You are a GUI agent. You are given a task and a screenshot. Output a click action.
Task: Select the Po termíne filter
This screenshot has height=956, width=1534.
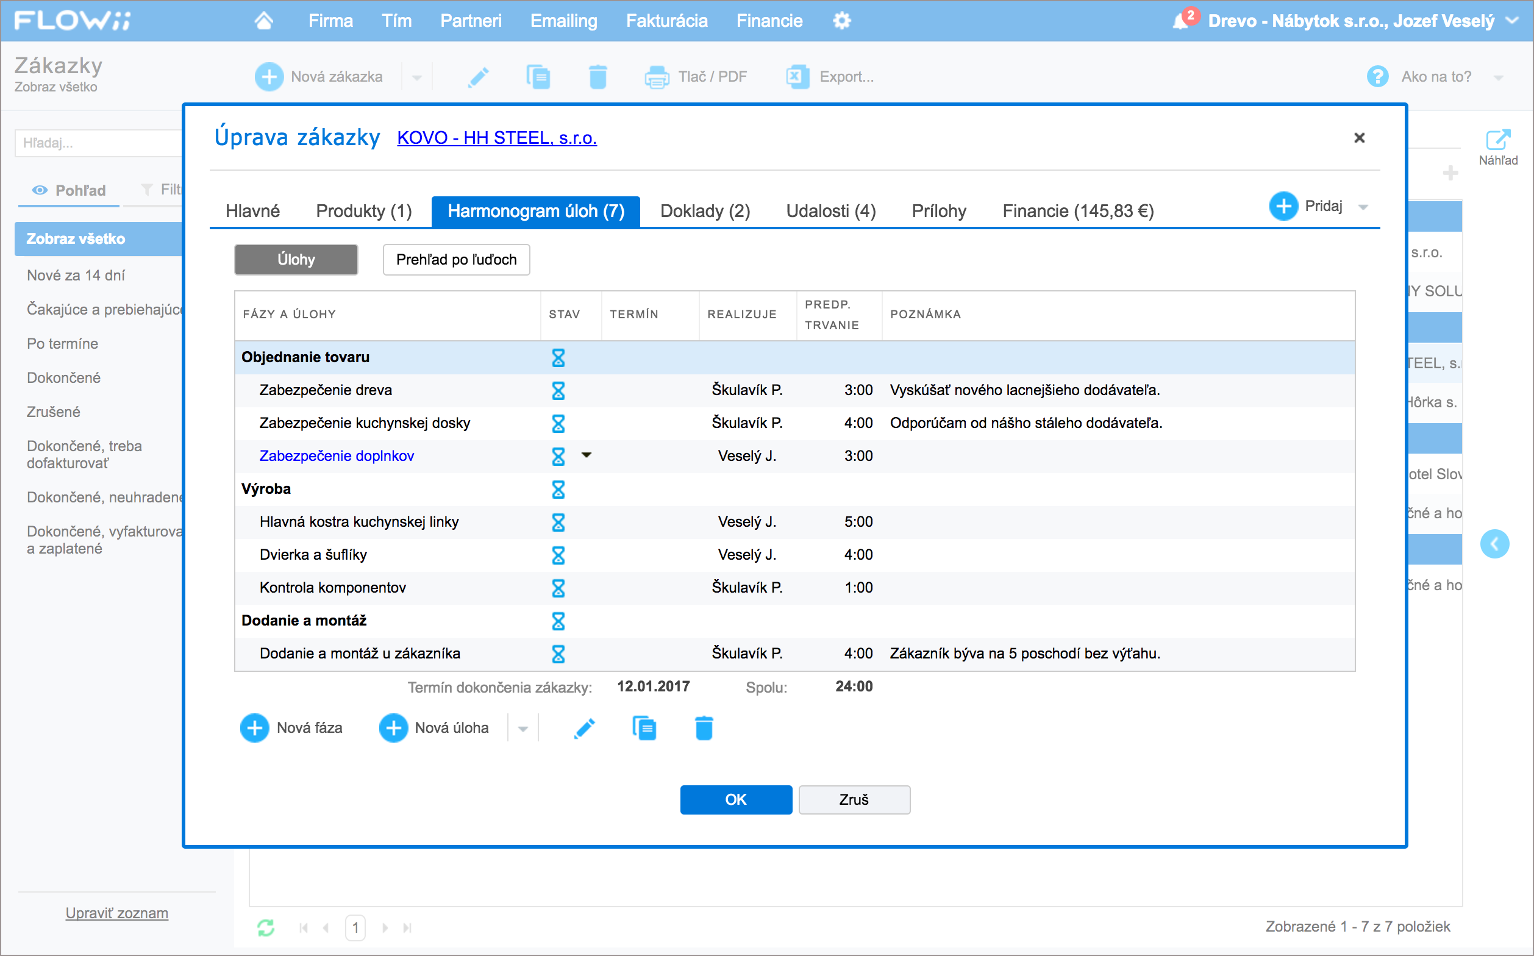(x=63, y=344)
